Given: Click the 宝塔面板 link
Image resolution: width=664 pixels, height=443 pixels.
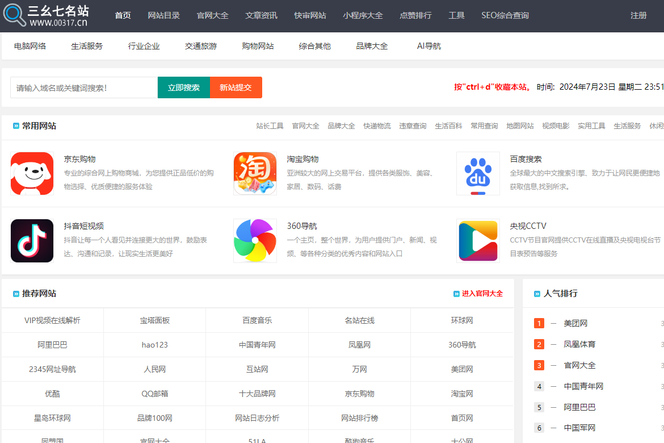Looking at the screenshot, I should (155, 320).
